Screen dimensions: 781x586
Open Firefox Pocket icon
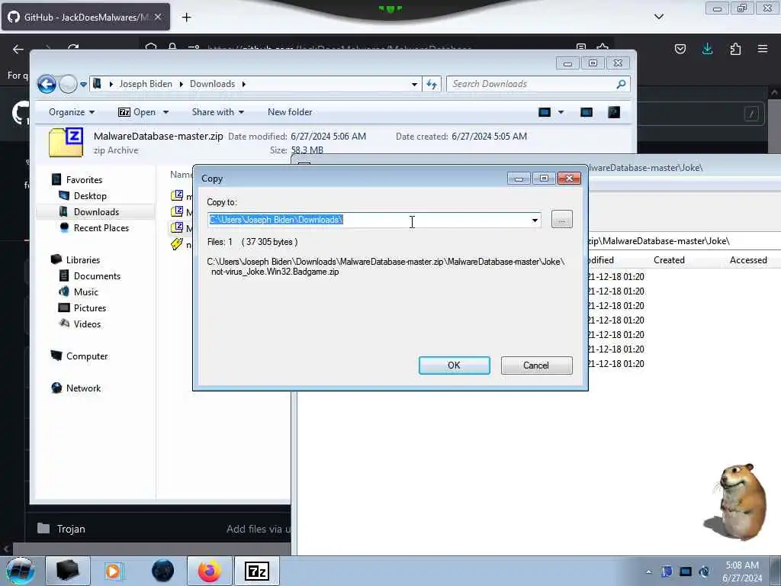click(x=680, y=49)
